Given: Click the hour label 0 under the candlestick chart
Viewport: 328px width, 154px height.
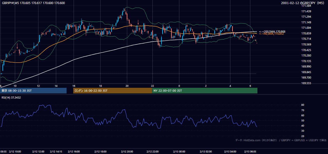Looking at the screenshot, I should (x=179, y=86).
